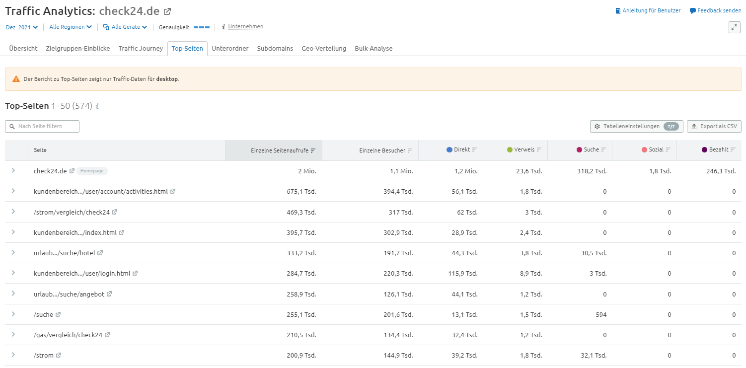Image resolution: width=746 pixels, height=368 pixels.
Task: Click the Nach Seite filtern input
Action: pos(42,127)
